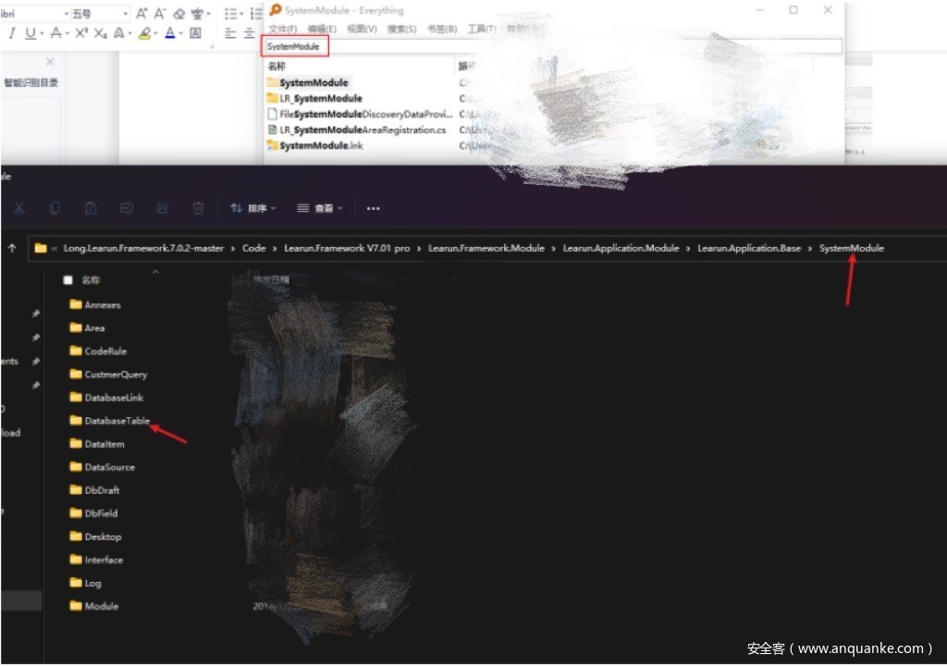Click the Rename icon in Explorer toolbar

(128, 208)
